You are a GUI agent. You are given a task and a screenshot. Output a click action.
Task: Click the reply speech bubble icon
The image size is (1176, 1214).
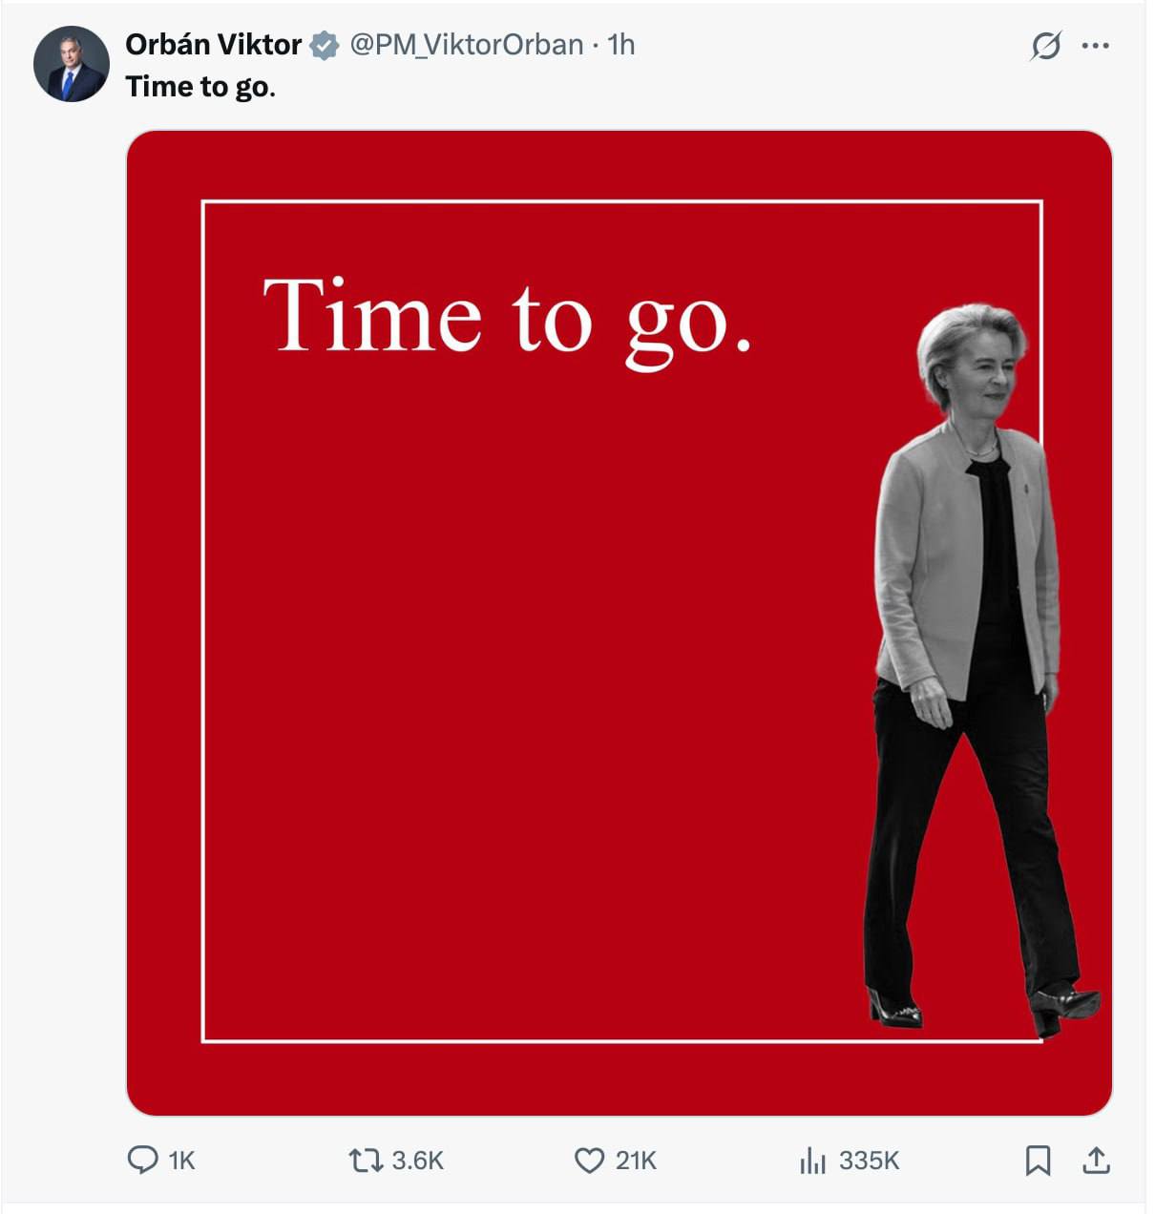142,1160
